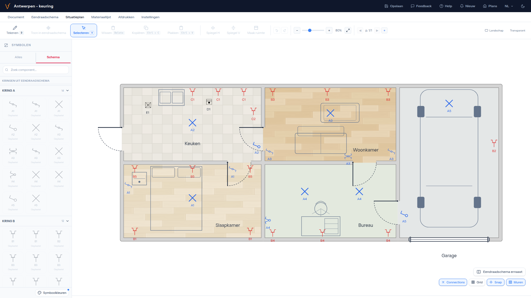
Task: Toggle dark mode moon icon
Action: tap(523, 6)
